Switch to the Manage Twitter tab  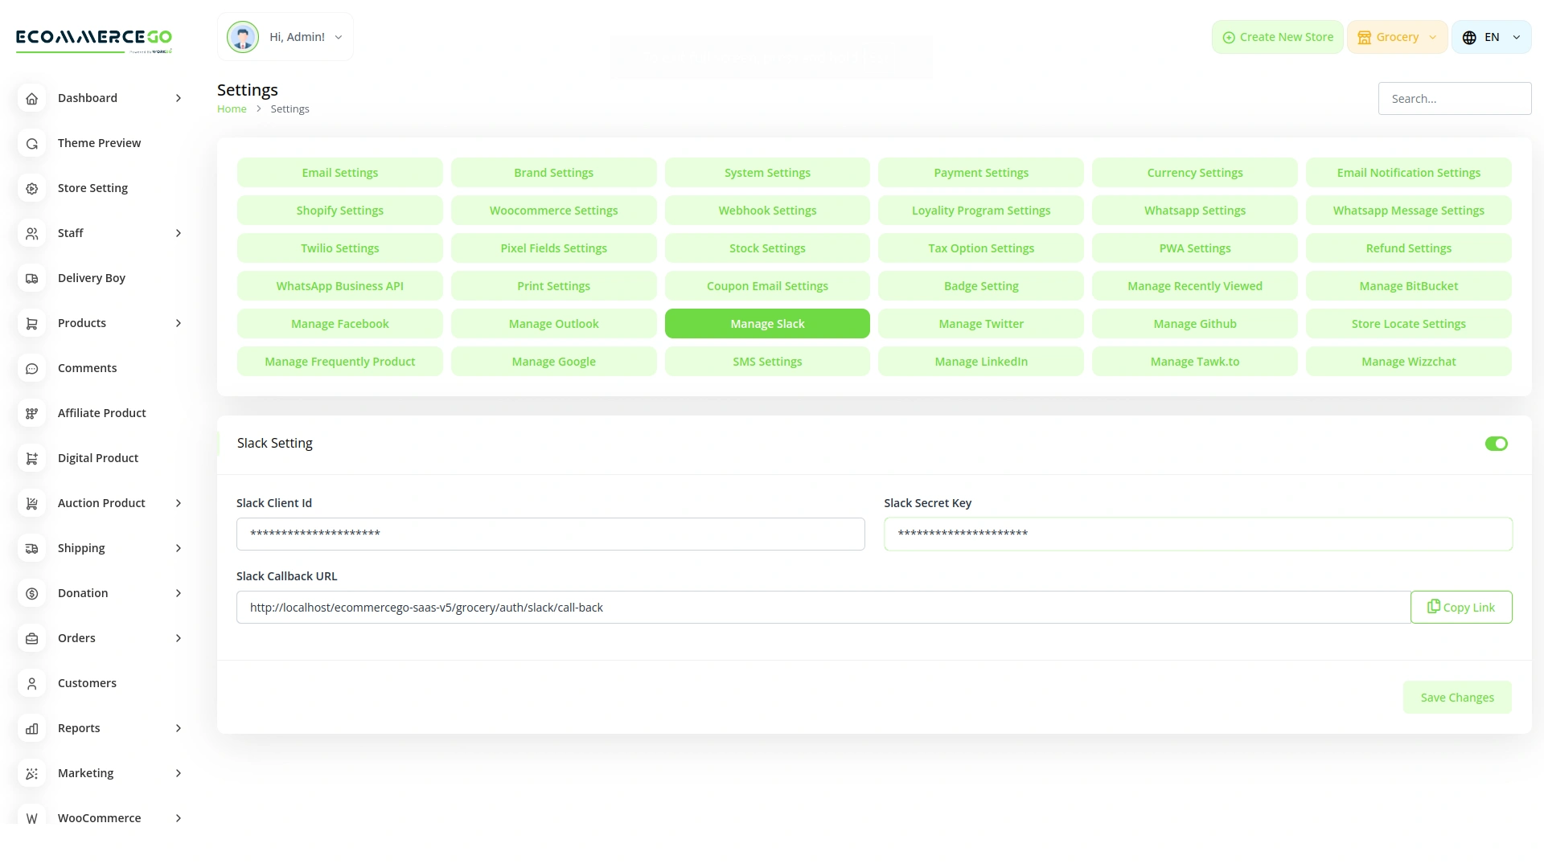[x=981, y=324]
